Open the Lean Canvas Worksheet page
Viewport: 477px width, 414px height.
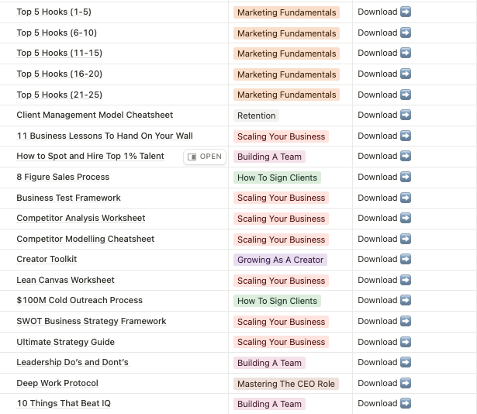pos(65,280)
